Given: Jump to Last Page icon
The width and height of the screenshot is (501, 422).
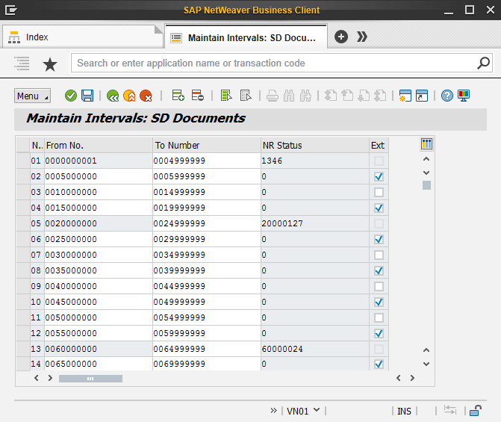Looking at the screenshot, I should pyautogui.click(x=380, y=96).
